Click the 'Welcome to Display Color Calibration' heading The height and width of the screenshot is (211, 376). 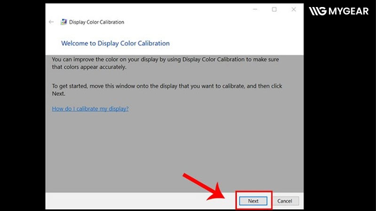pyautogui.click(x=115, y=43)
